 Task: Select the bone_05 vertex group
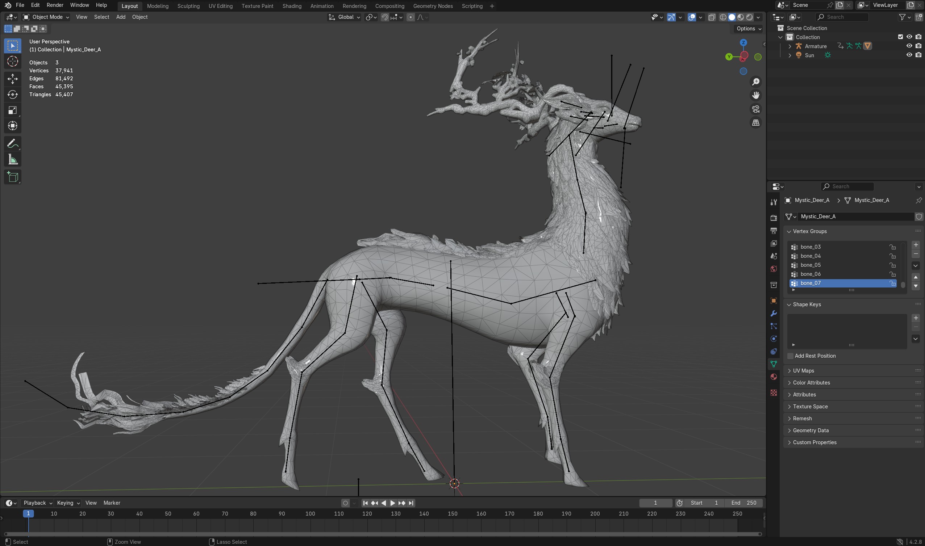(810, 265)
